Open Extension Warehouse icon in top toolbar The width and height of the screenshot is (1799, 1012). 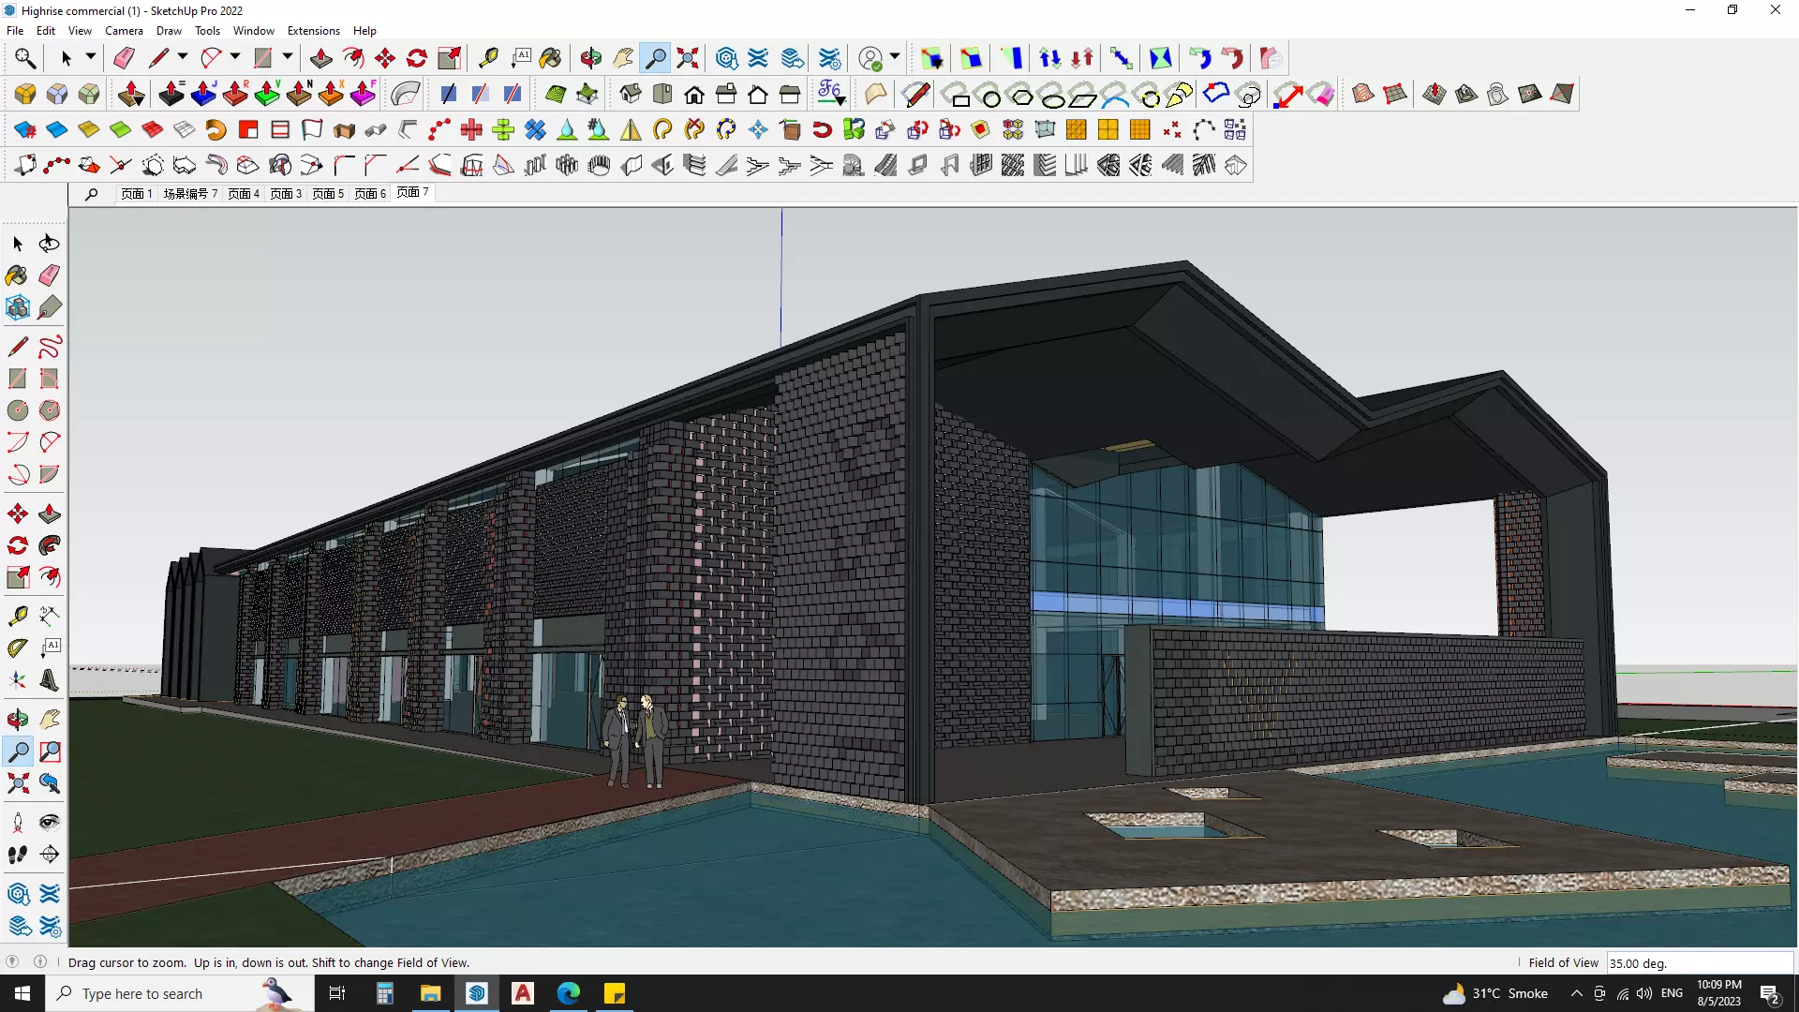click(x=759, y=58)
